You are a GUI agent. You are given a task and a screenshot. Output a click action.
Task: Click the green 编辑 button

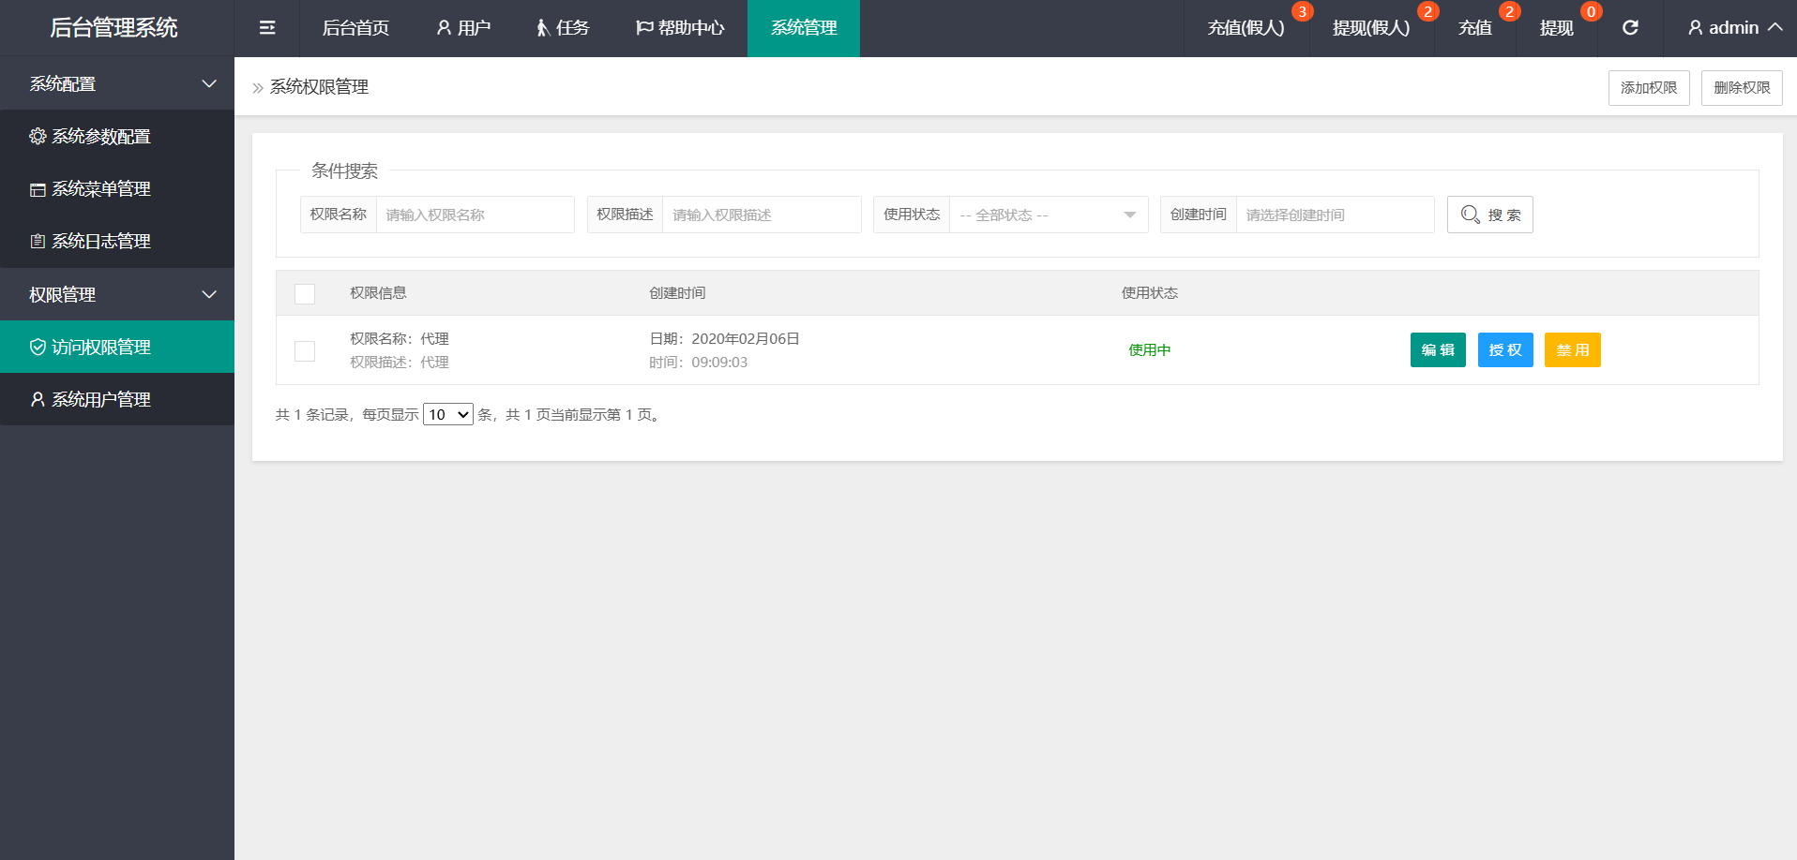[x=1438, y=349]
